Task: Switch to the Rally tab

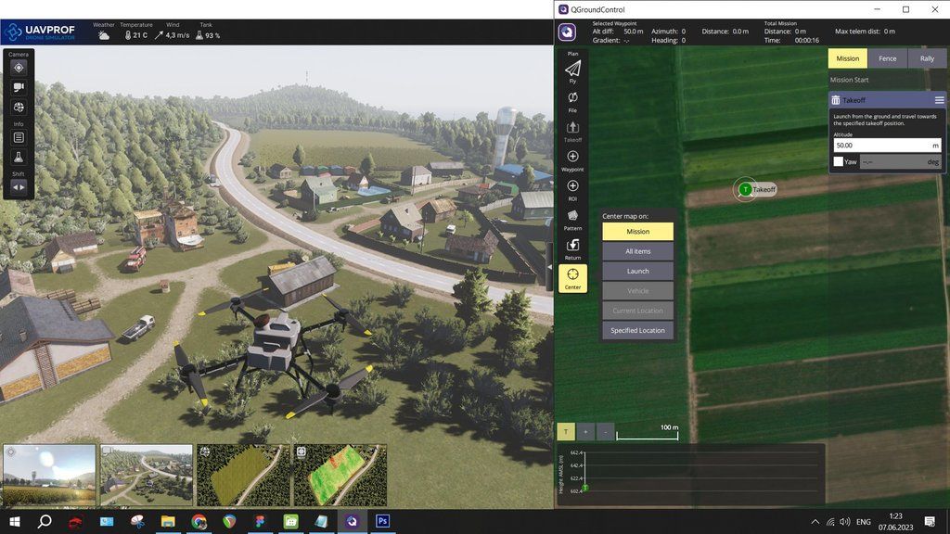Action: [x=927, y=58]
